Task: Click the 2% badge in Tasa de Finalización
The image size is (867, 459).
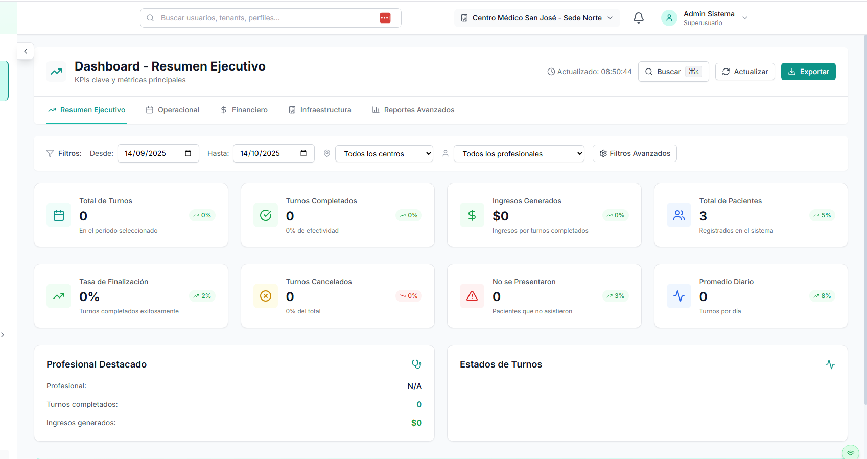Action: (202, 296)
